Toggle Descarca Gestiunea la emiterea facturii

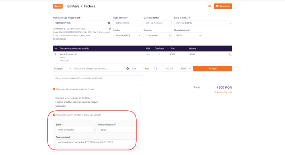[x=54, y=89]
